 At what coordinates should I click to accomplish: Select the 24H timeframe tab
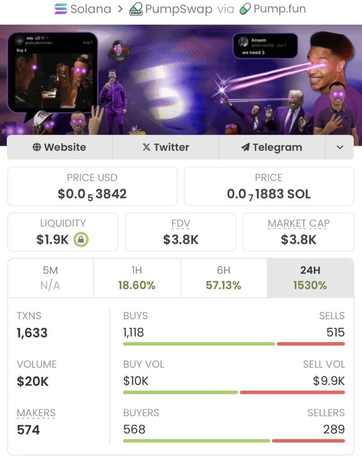click(310, 278)
